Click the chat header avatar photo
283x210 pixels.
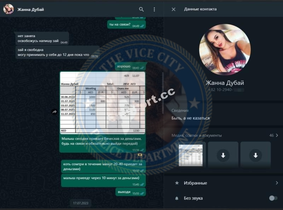[x=8, y=9]
